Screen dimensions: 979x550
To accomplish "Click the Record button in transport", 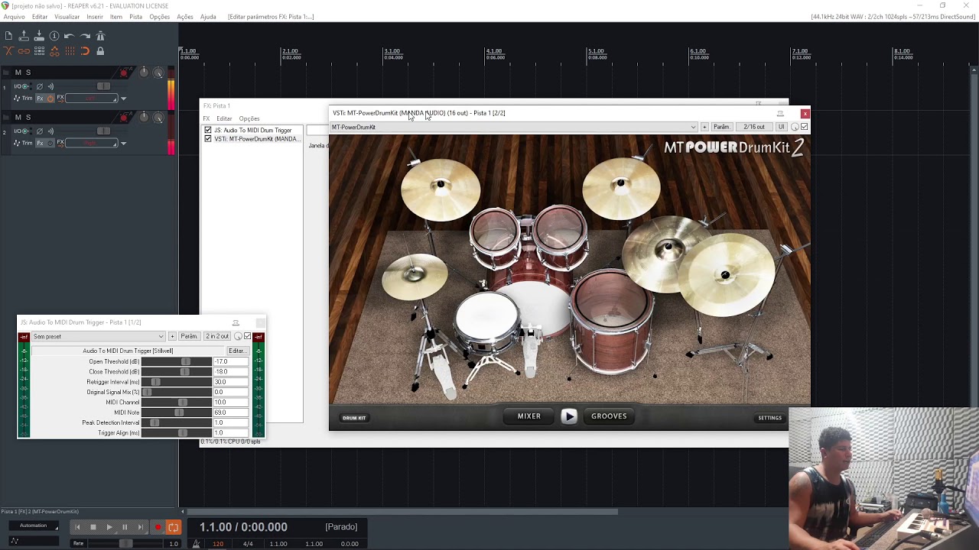I will [158, 527].
